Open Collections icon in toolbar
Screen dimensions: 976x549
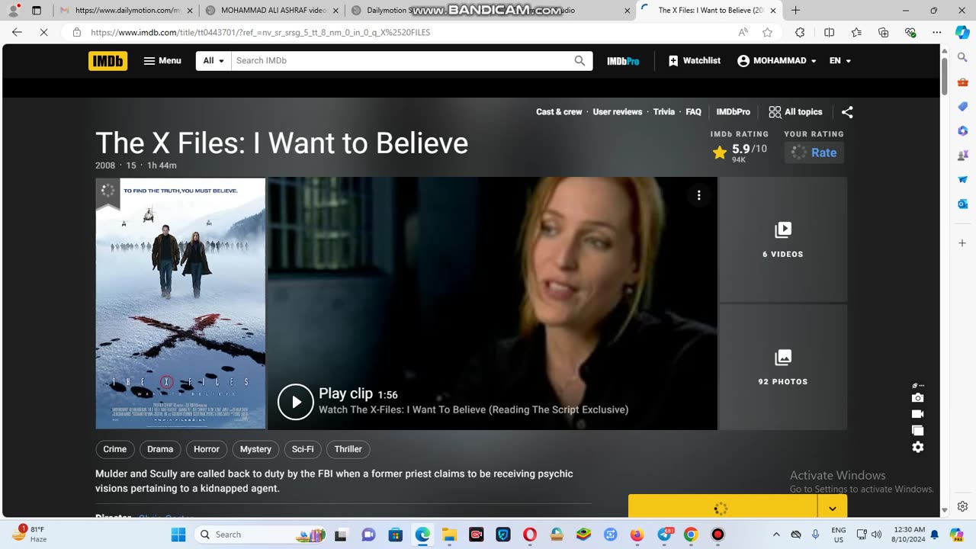(x=883, y=33)
